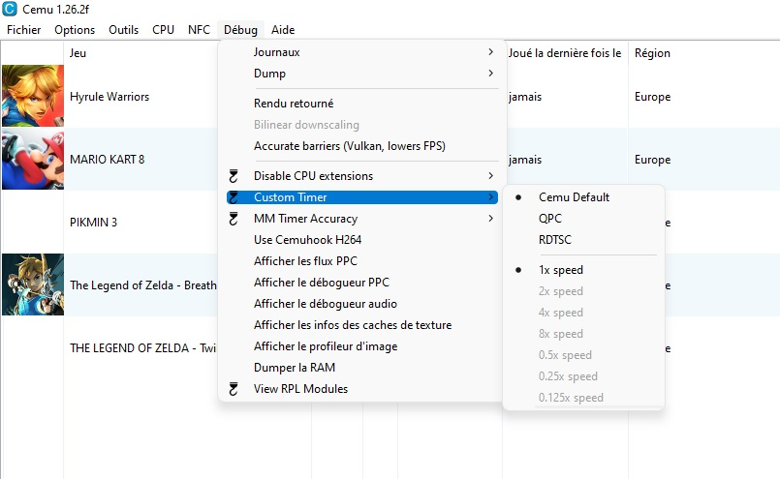Open Afficher le débogueur PPC

click(x=321, y=283)
